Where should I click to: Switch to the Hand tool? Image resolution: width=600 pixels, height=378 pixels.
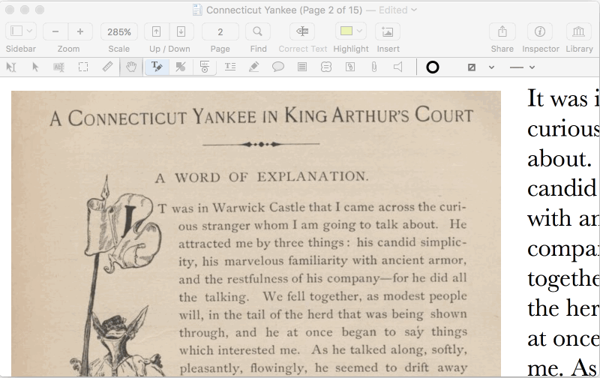[131, 67]
